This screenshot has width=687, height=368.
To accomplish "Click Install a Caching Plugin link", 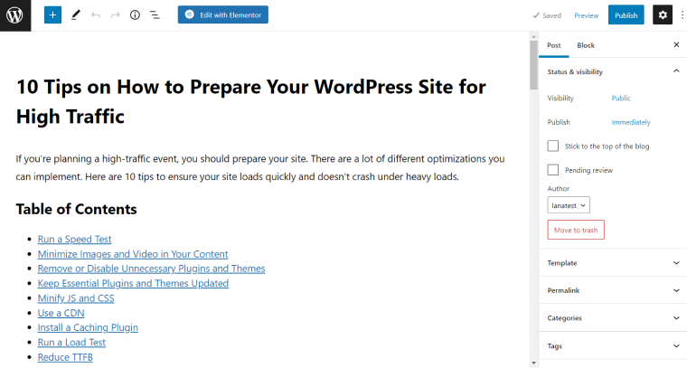I will click(x=88, y=327).
